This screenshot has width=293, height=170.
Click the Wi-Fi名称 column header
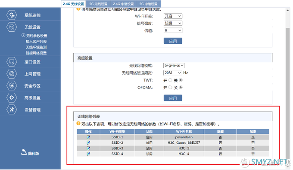(184, 131)
